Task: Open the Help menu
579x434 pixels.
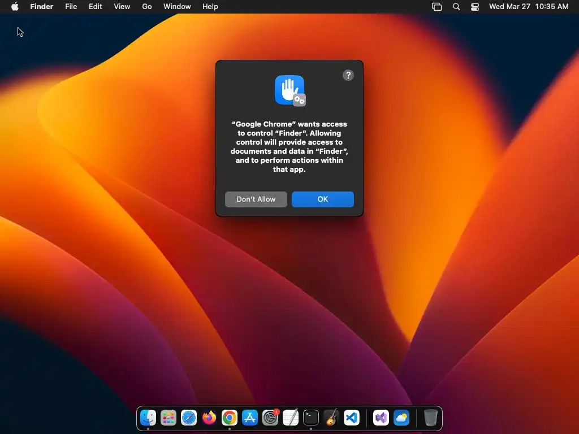Action: [210, 7]
